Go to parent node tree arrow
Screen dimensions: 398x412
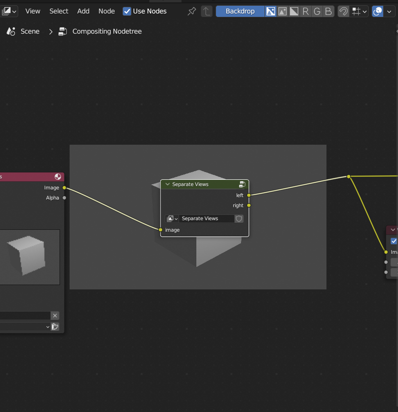point(206,12)
